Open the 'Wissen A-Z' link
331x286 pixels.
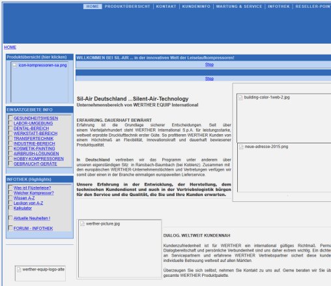[24, 198]
